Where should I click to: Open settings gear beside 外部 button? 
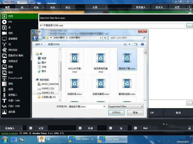tap(80, 128)
